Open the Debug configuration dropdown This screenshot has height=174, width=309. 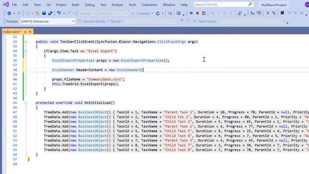87,14
